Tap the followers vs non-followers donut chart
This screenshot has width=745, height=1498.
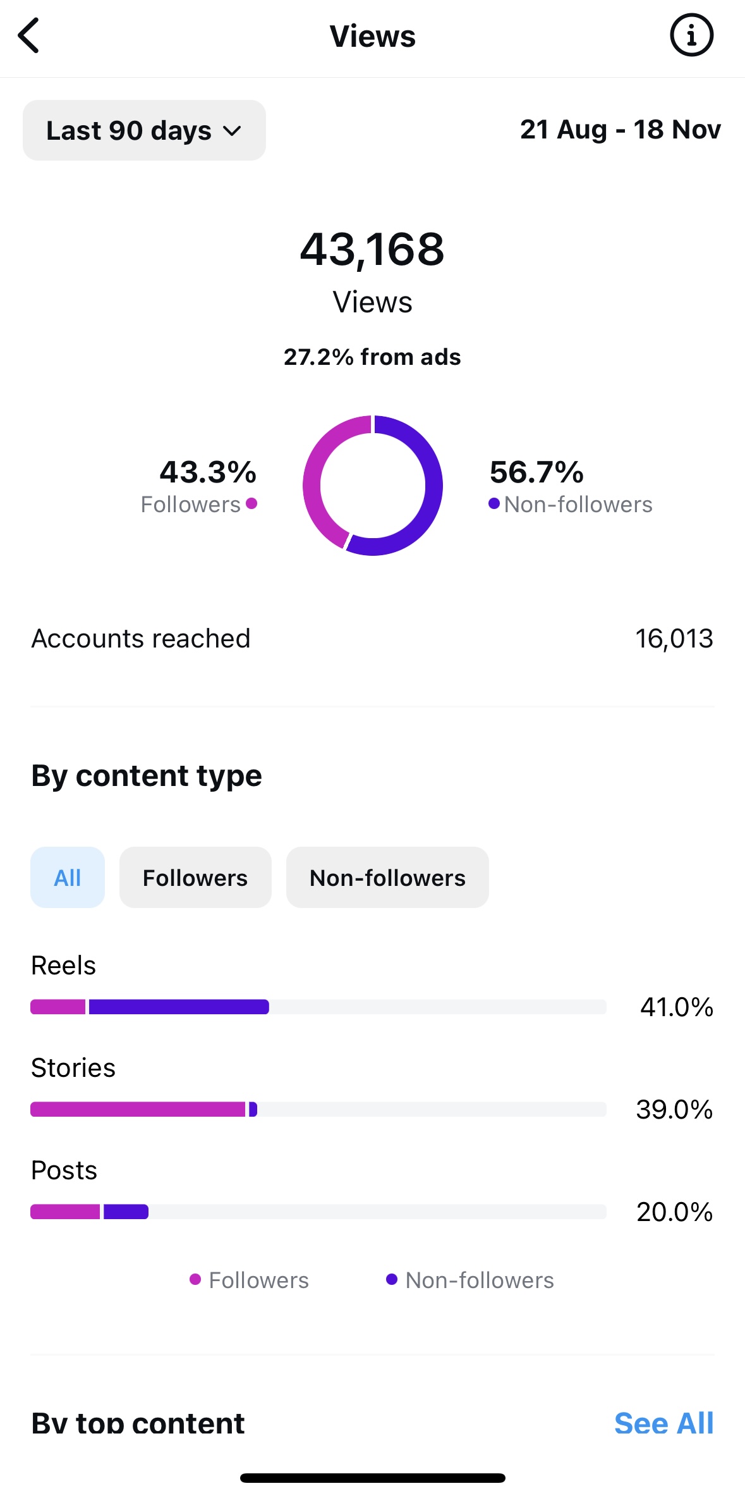coord(373,486)
